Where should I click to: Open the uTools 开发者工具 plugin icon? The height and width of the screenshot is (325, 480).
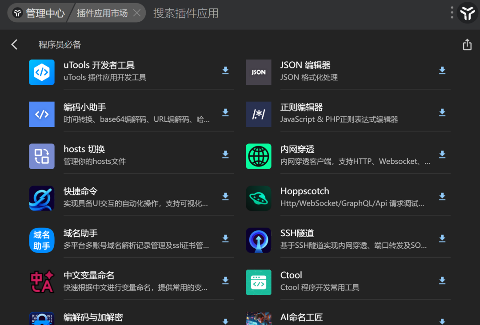(x=42, y=72)
